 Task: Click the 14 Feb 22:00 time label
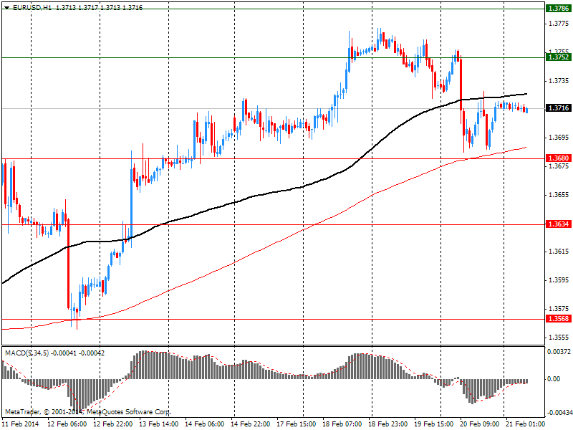[250, 424]
